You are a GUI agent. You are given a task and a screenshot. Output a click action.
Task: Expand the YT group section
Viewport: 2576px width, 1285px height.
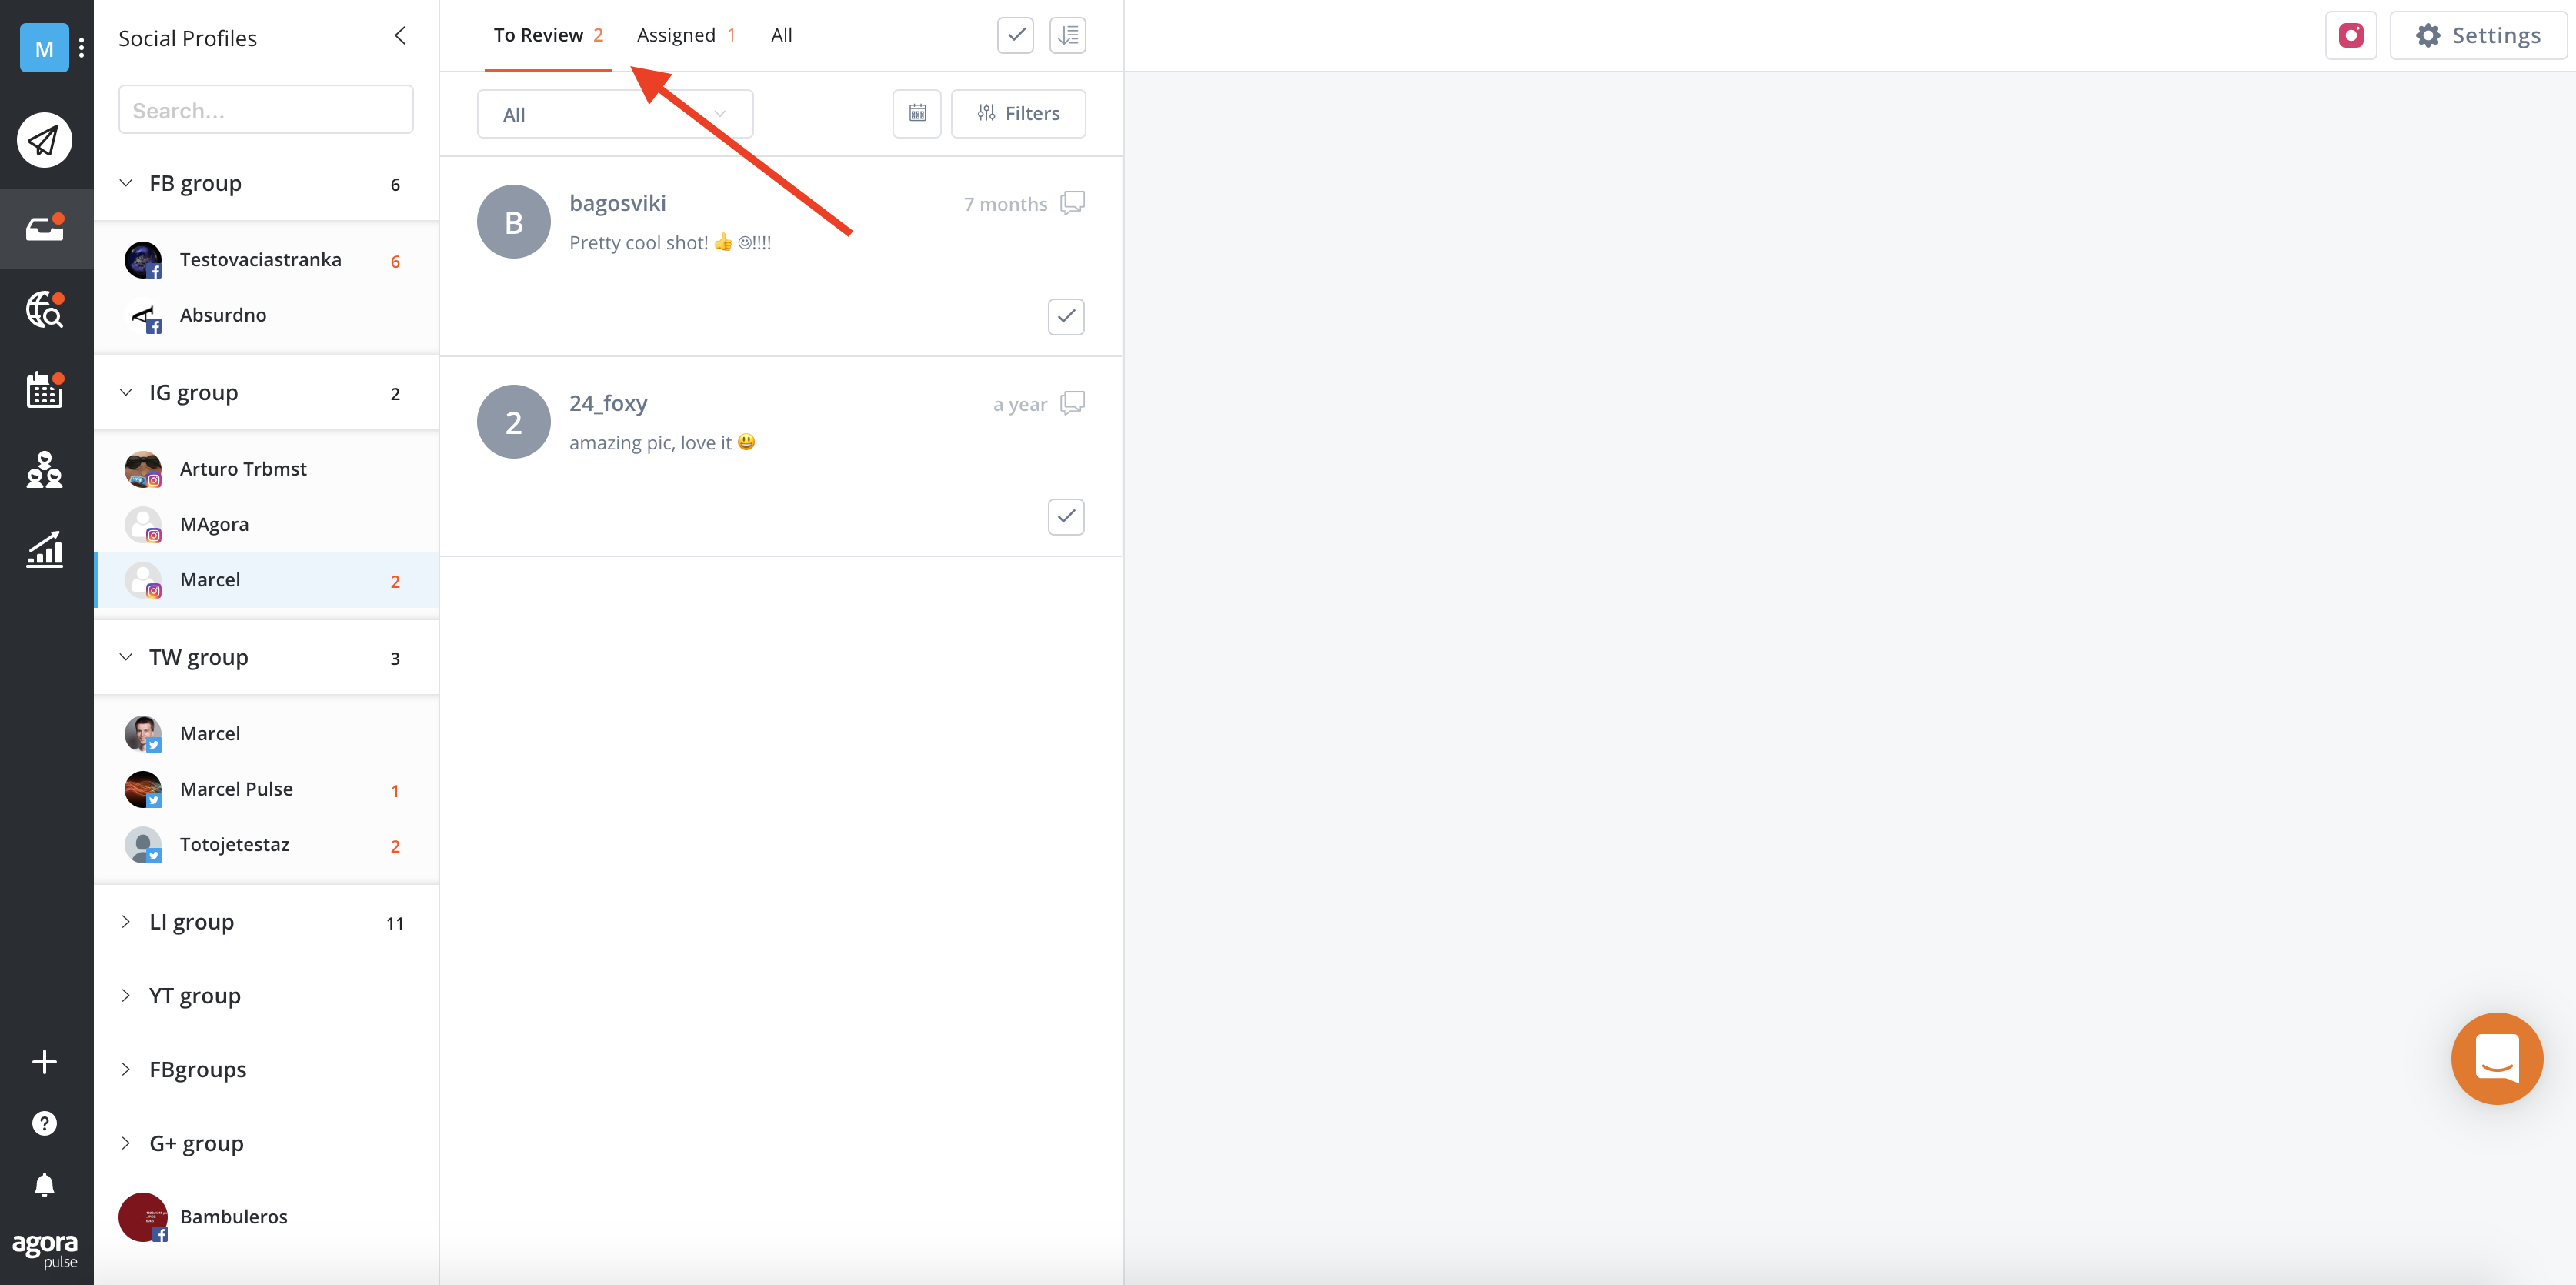click(x=130, y=994)
